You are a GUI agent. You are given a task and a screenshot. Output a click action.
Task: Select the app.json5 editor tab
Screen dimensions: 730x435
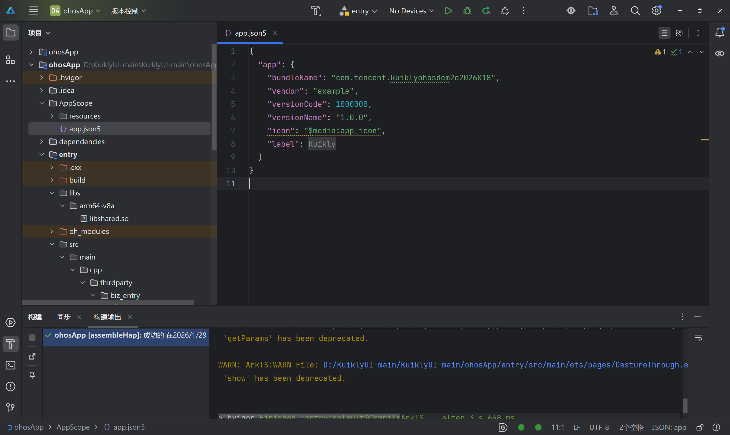pos(250,33)
